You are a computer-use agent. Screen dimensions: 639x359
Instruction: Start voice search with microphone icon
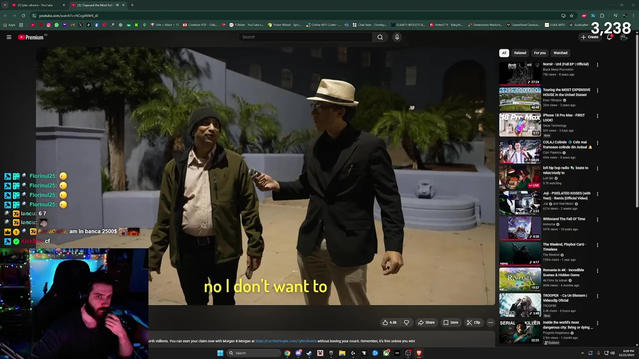click(x=397, y=37)
